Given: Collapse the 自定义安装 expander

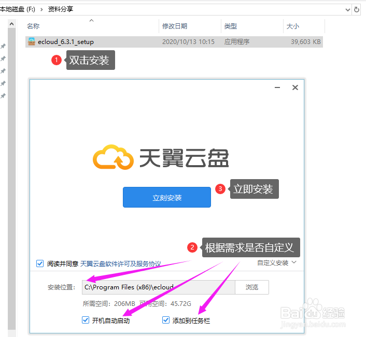Looking at the screenshot, I should pyautogui.click(x=277, y=262).
